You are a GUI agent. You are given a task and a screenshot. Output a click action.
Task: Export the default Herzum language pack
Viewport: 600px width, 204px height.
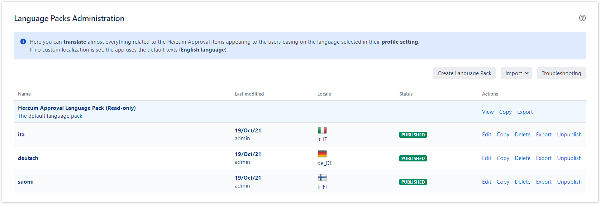coord(525,112)
